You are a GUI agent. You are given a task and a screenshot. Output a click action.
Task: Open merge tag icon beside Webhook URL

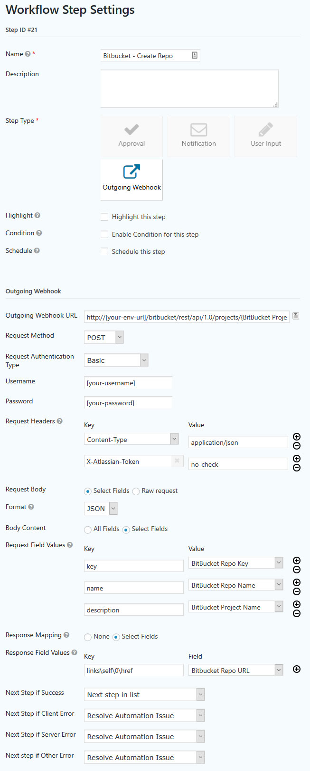[x=296, y=316]
